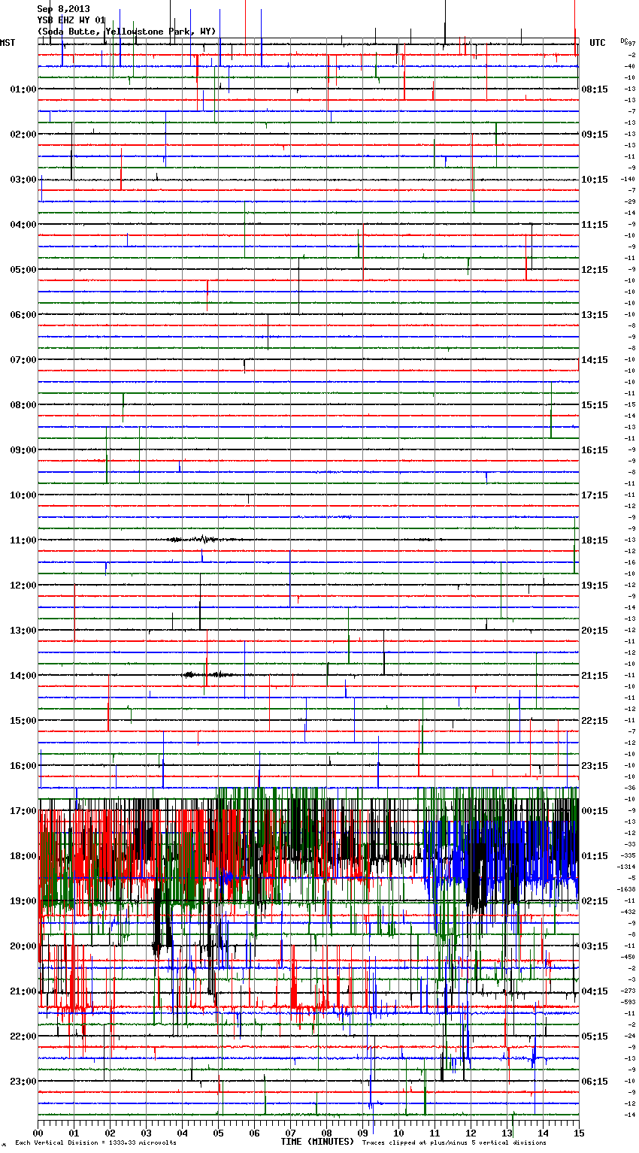Select minute 03 on the bottom axis

(x=146, y=1133)
